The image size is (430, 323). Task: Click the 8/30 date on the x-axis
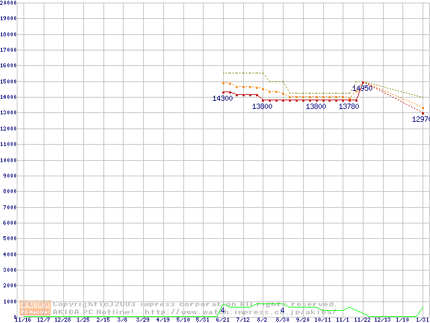pos(282,320)
